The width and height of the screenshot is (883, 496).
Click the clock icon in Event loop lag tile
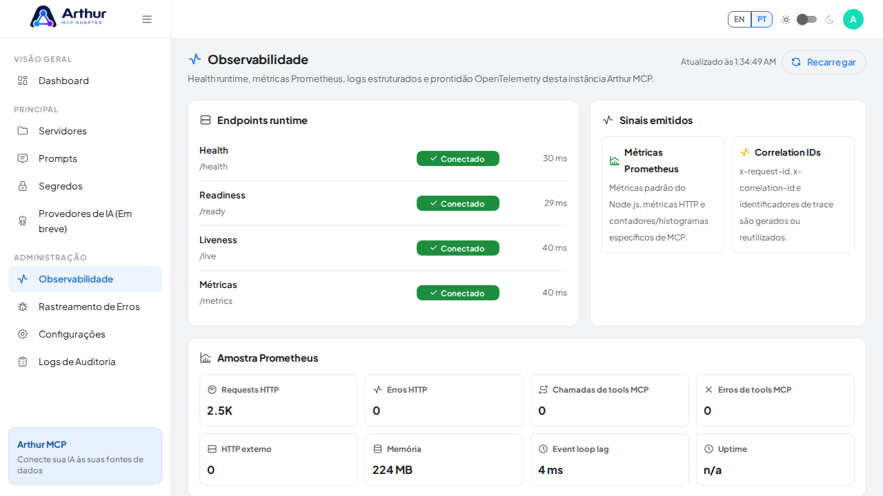pos(543,448)
